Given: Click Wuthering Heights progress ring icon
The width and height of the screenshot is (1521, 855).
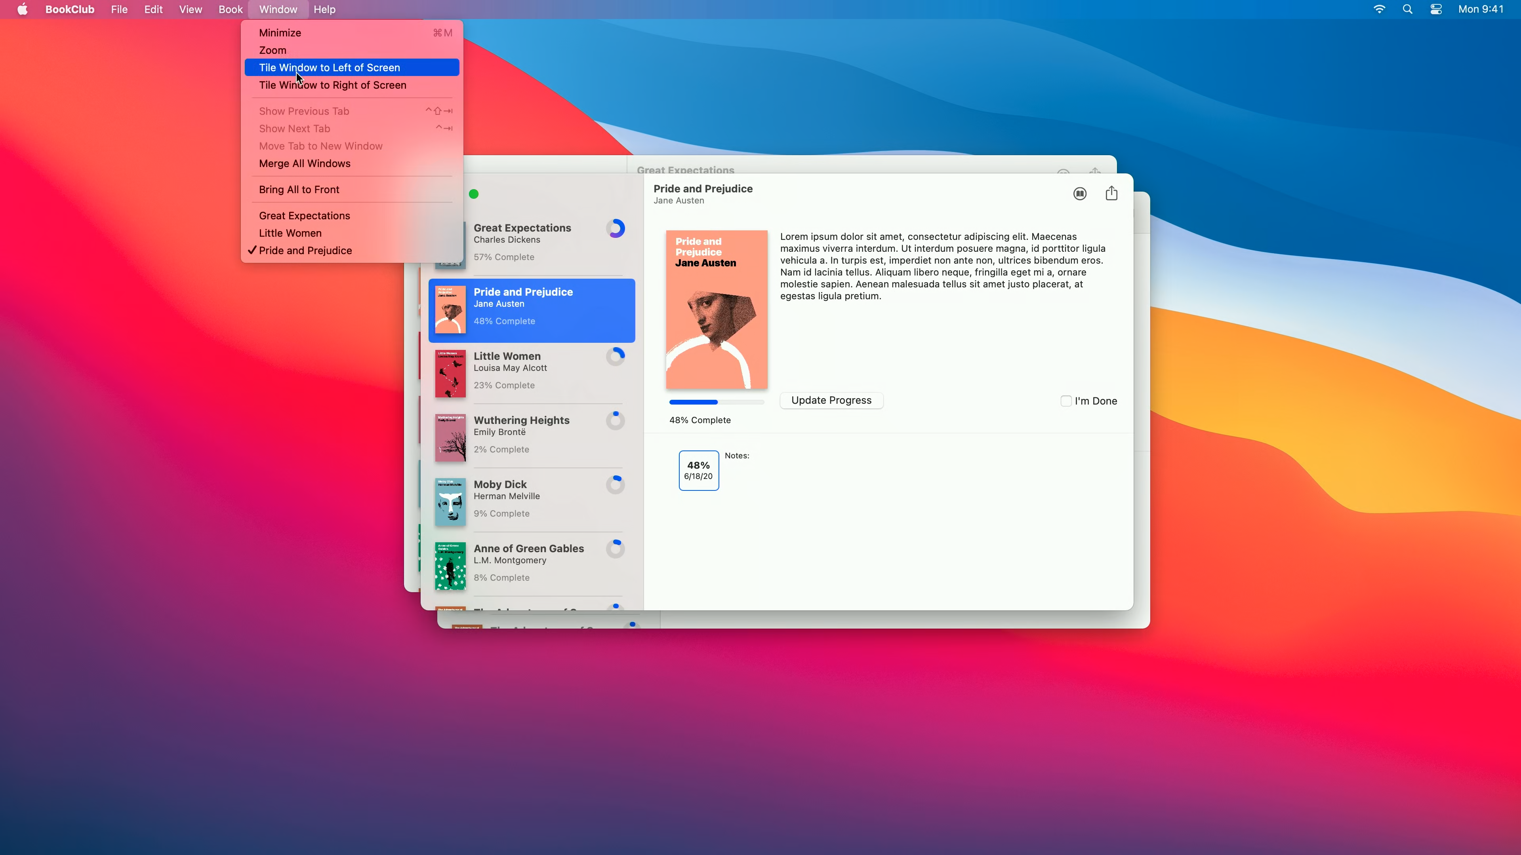Looking at the screenshot, I should click(x=615, y=421).
